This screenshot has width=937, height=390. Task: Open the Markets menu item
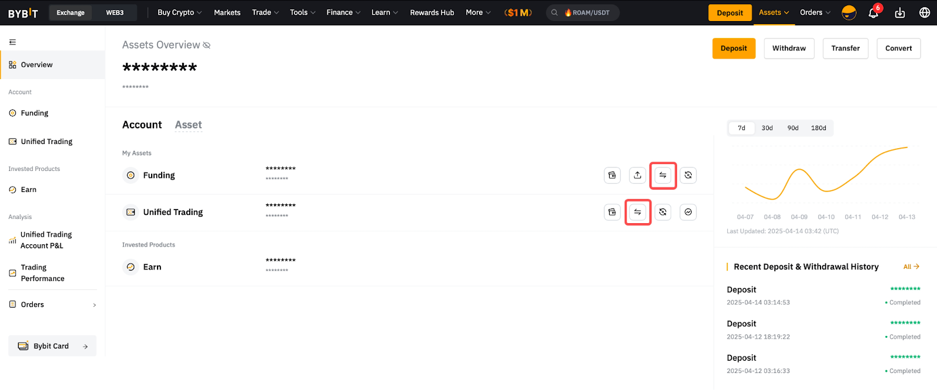[x=227, y=13]
